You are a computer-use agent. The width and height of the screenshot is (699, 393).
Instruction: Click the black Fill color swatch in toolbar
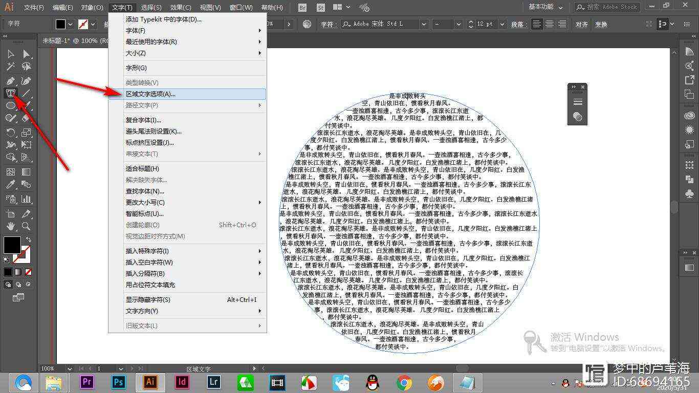[x=12, y=245]
